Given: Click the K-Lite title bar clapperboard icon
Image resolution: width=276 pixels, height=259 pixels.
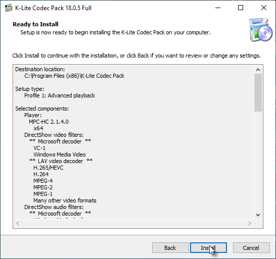Looking at the screenshot, I should (9, 8).
